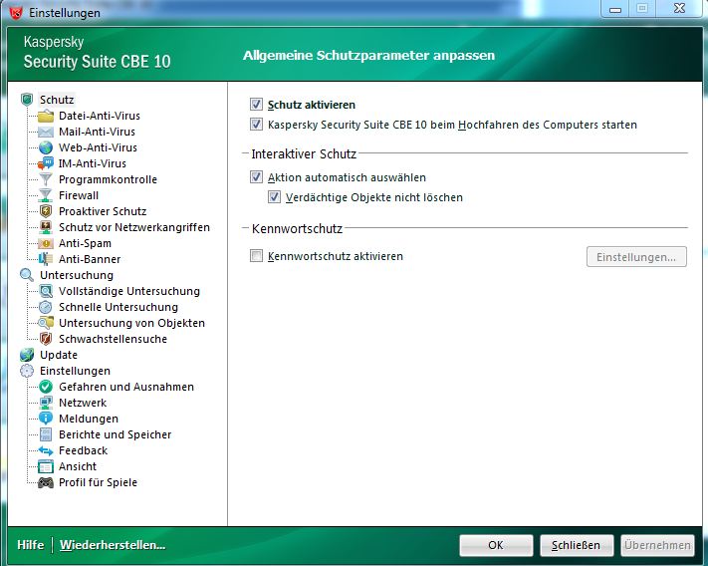Open the Hilfe link
Image resolution: width=708 pixels, height=566 pixels.
30,545
